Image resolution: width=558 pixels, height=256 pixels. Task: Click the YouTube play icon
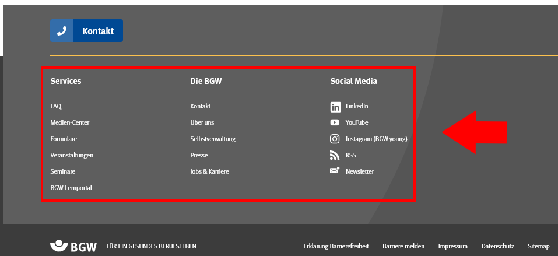335,122
